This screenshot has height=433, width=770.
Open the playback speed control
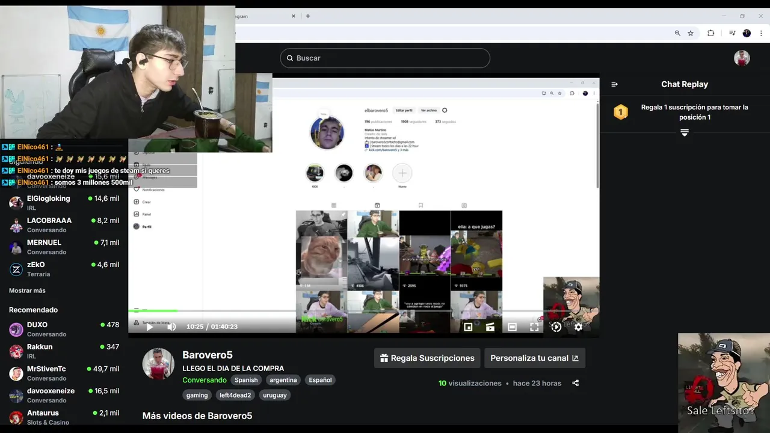tap(556, 327)
